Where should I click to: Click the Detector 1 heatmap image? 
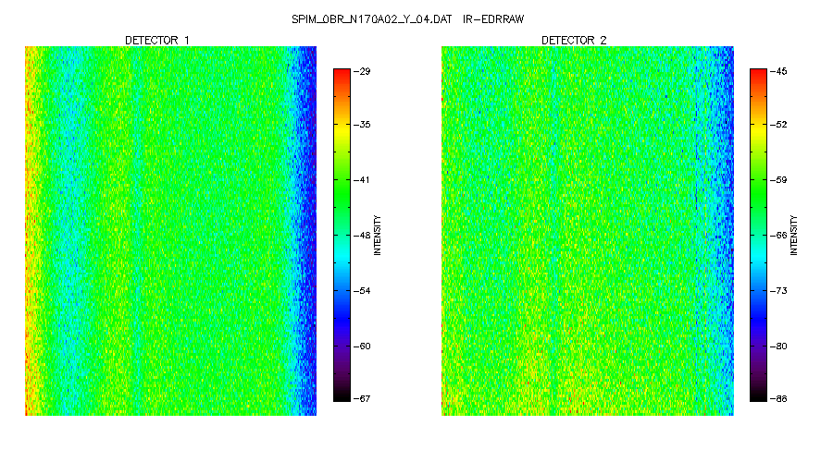[x=170, y=231]
